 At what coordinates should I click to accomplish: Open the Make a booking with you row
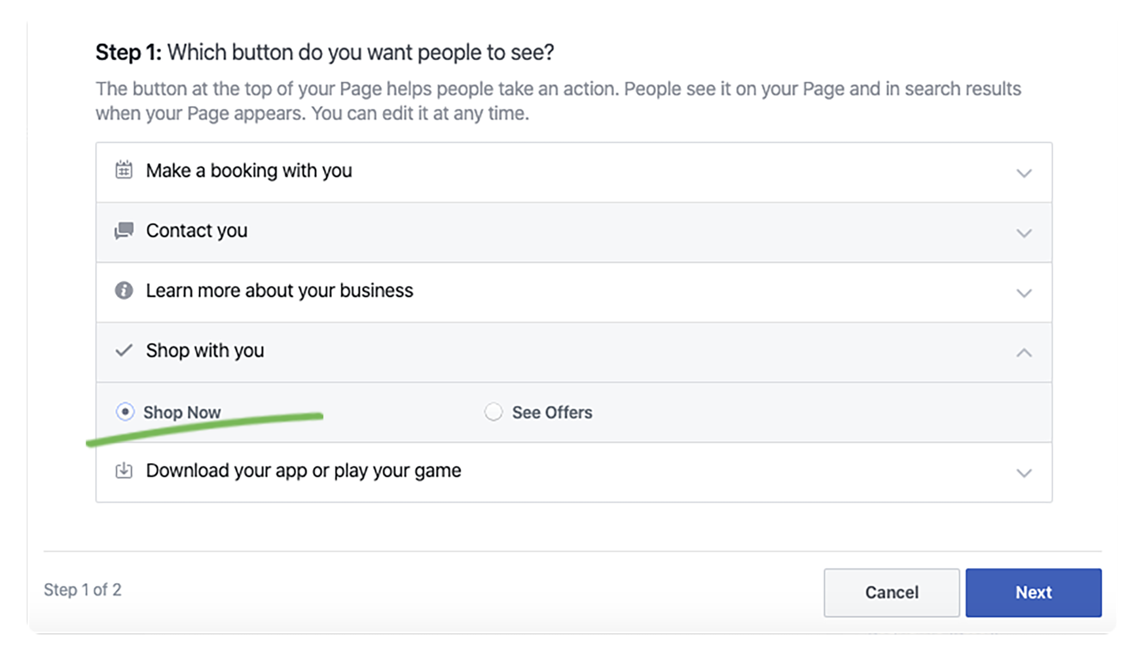574,172
